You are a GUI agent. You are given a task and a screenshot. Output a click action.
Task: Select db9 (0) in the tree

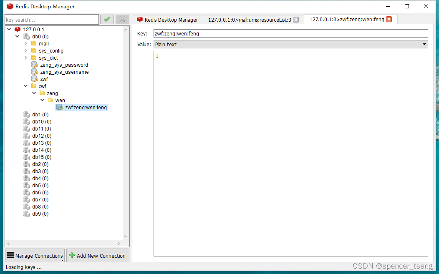click(40, 214)
